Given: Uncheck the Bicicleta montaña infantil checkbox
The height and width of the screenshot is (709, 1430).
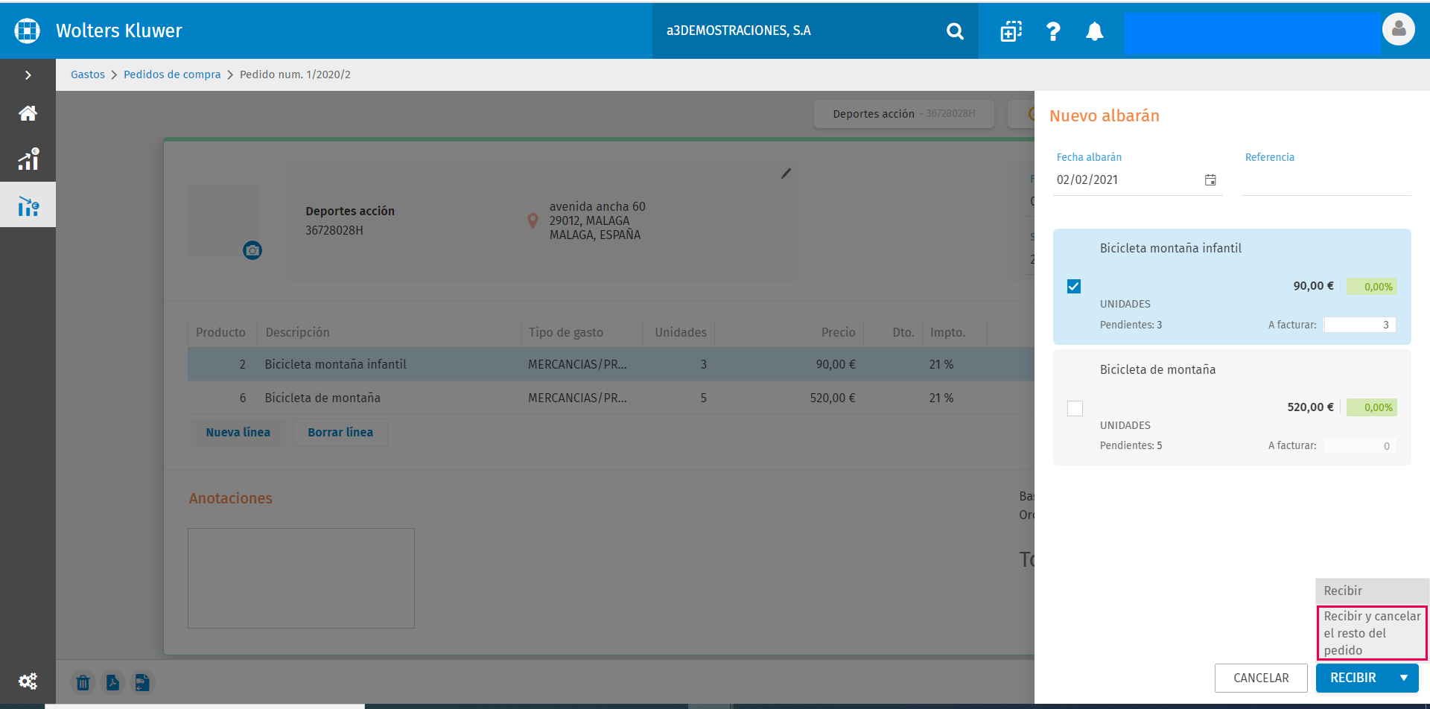Looking at the screenshot, I should tap(1074, 287).
